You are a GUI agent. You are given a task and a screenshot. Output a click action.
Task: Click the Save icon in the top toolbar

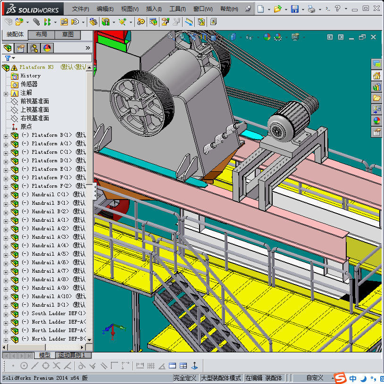294,9
